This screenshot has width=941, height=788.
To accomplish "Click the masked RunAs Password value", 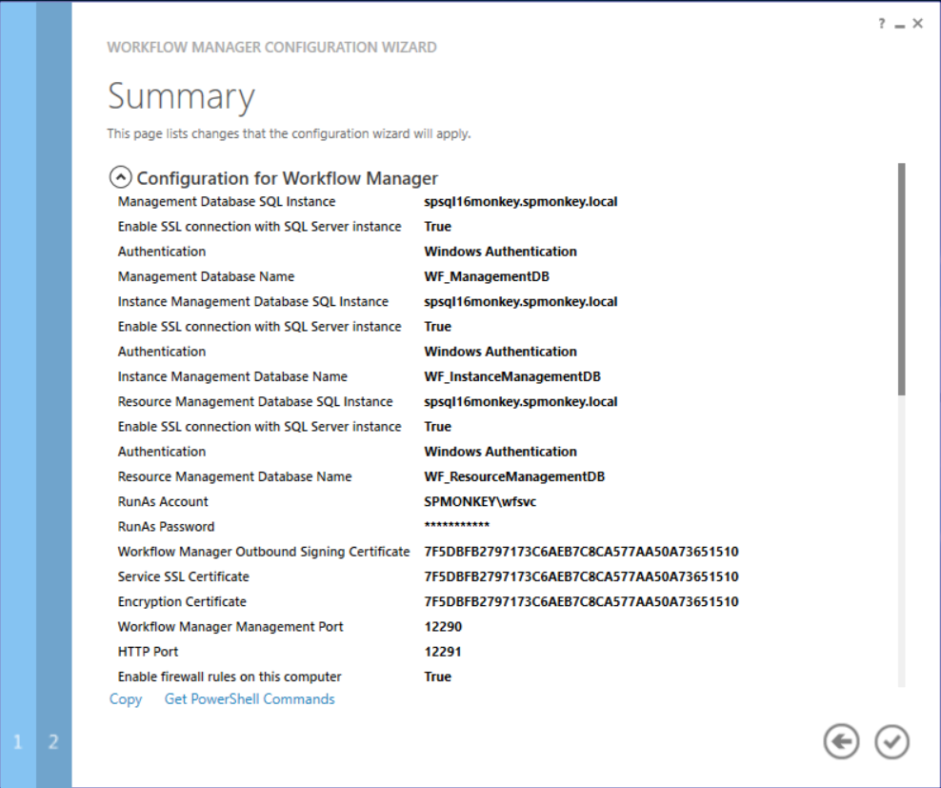I will pos(456,527).
